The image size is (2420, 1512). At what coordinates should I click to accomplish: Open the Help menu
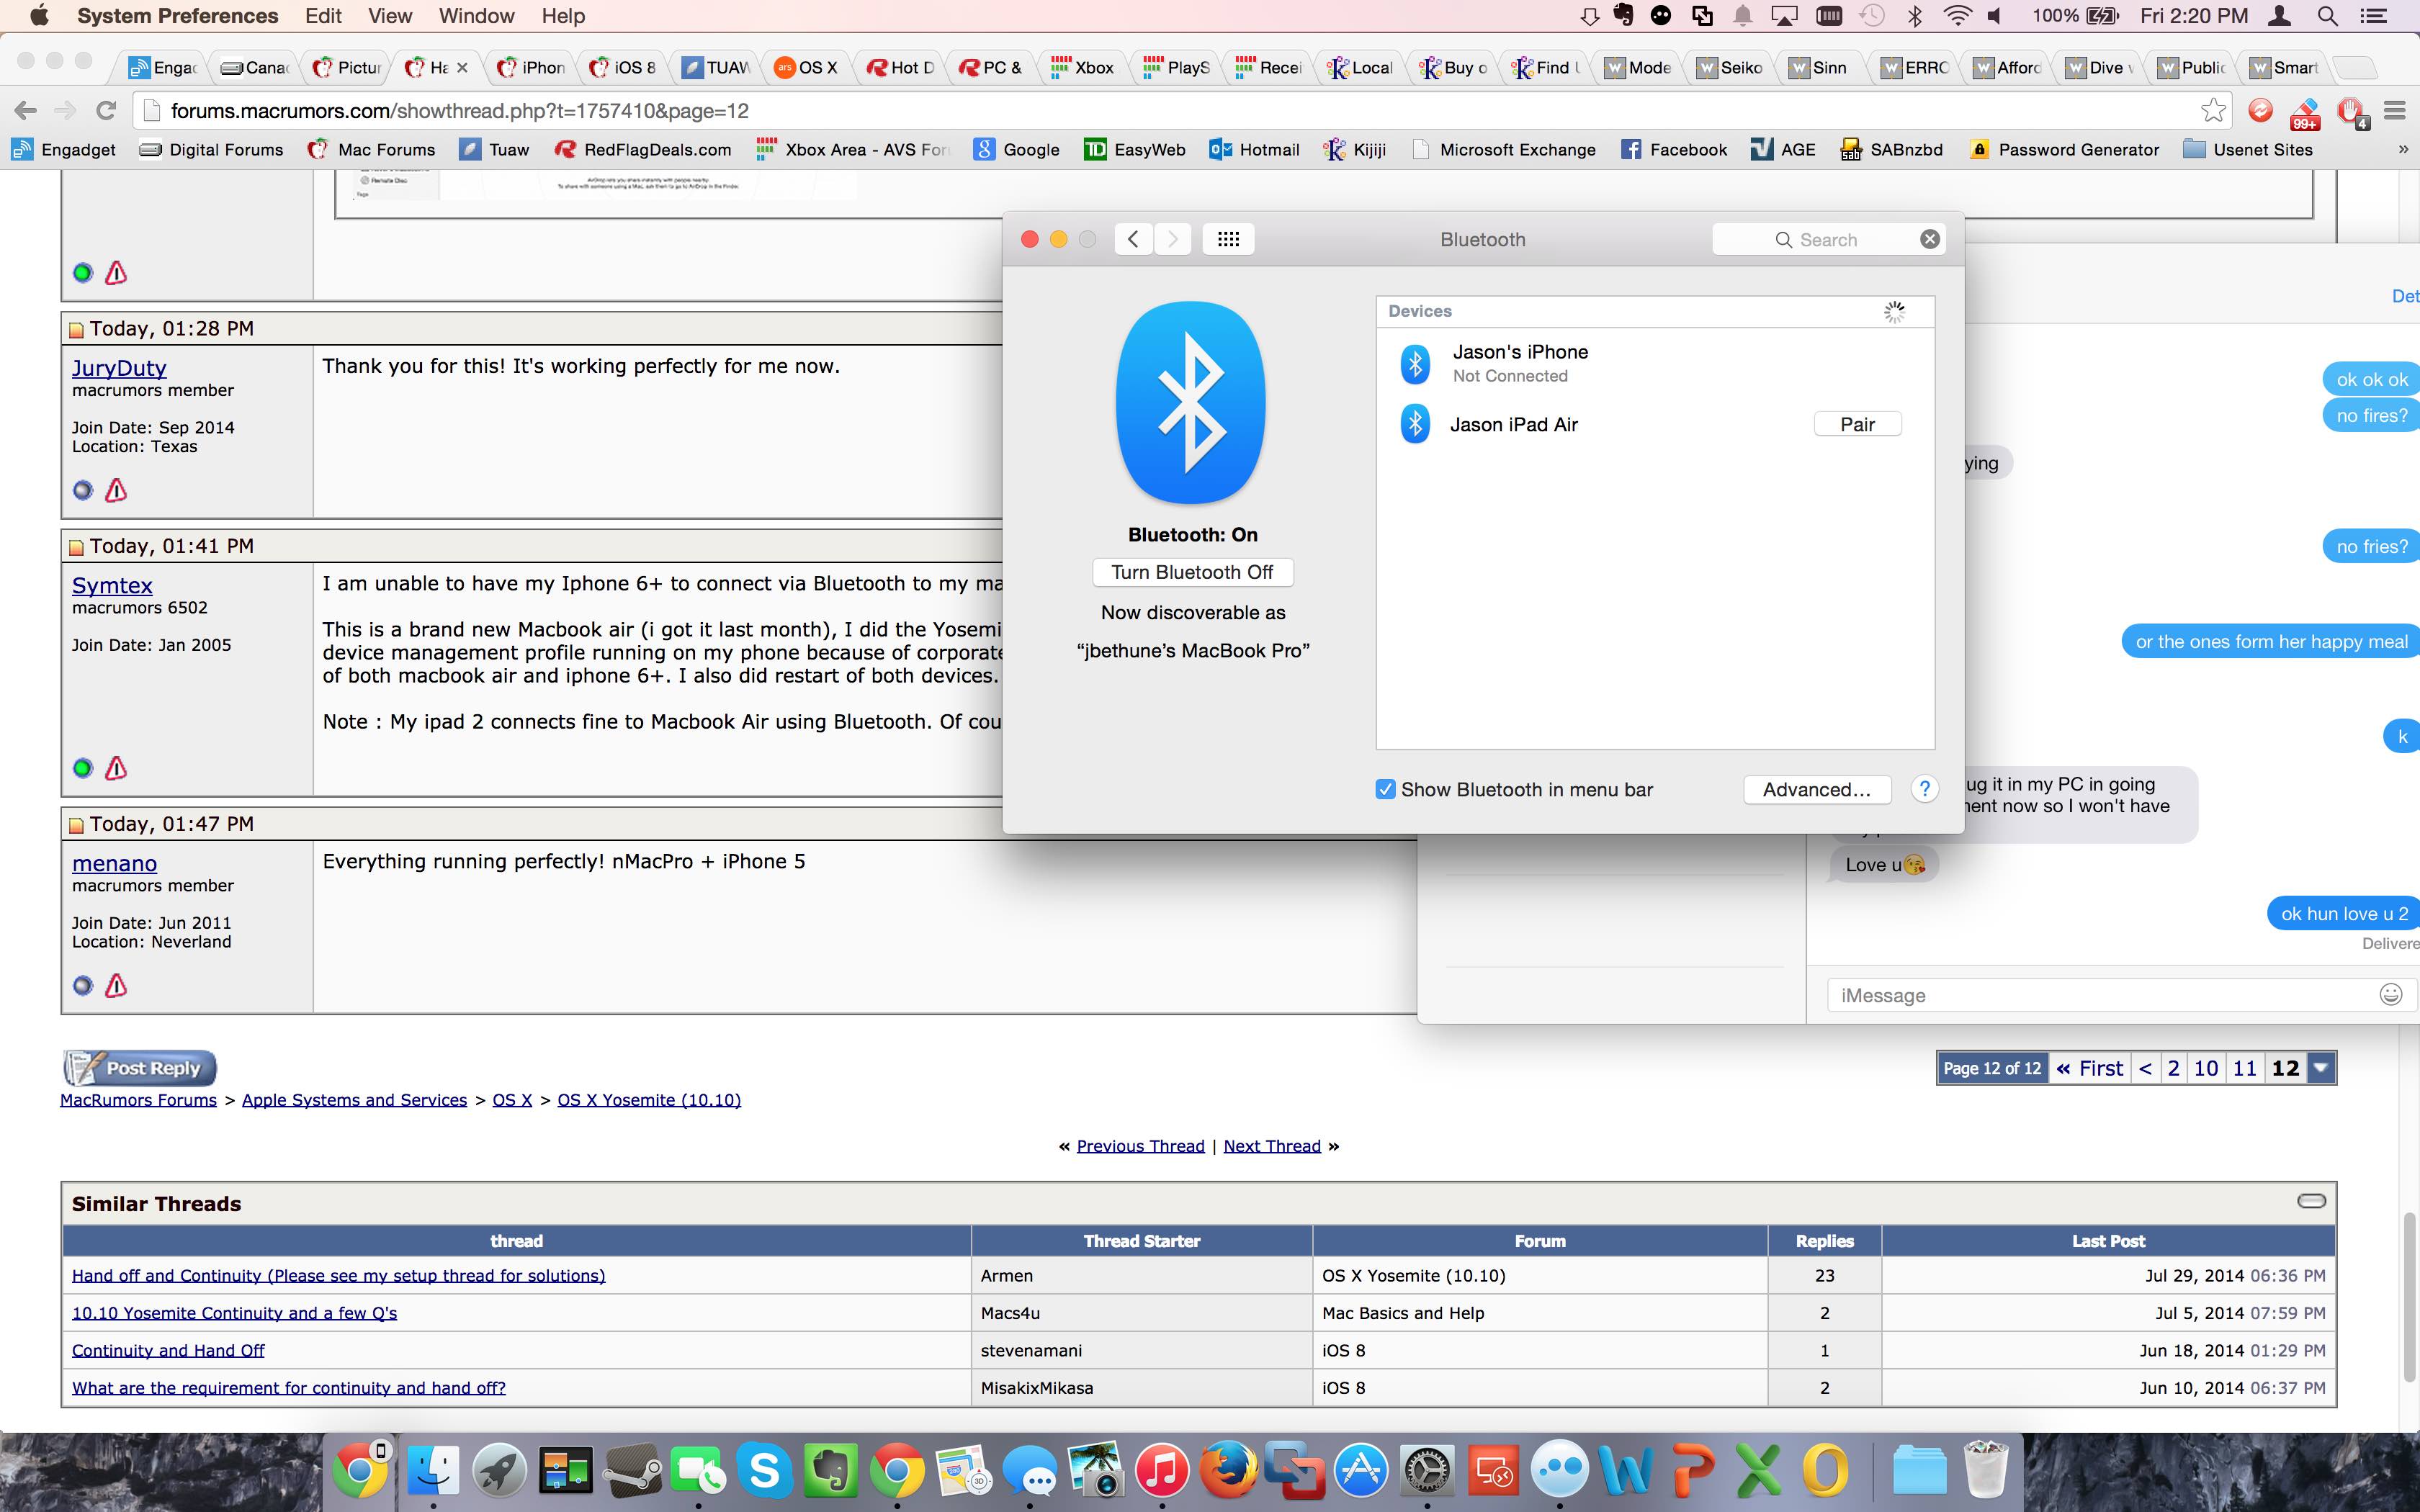click(563, 16)
